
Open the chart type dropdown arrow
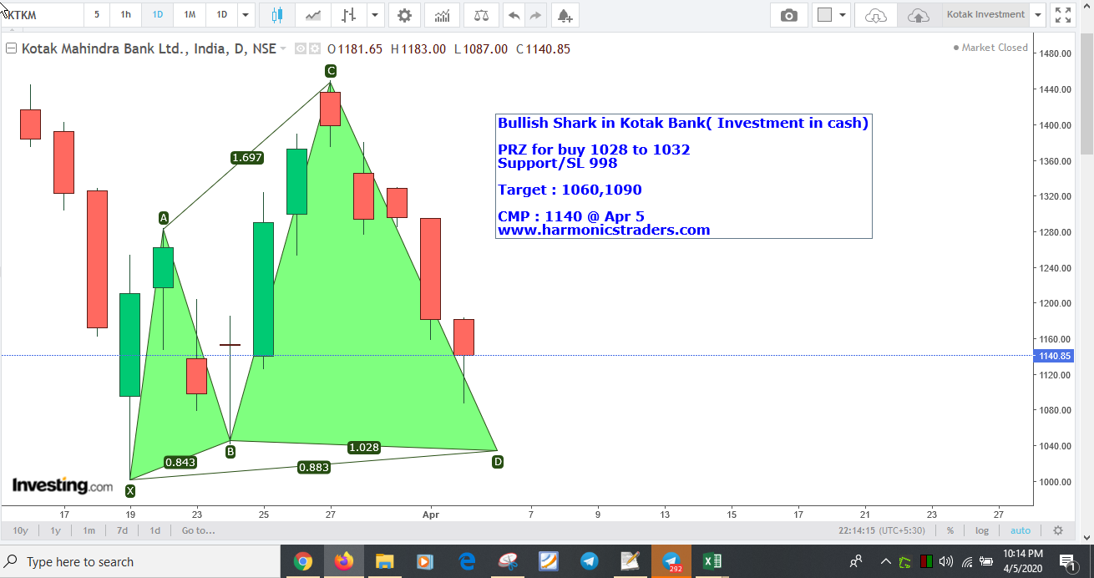point(374,14)
